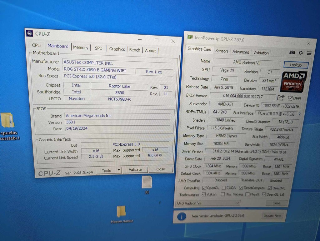Click the AMD Radeon Graphics logo

(x=294, y=81)
